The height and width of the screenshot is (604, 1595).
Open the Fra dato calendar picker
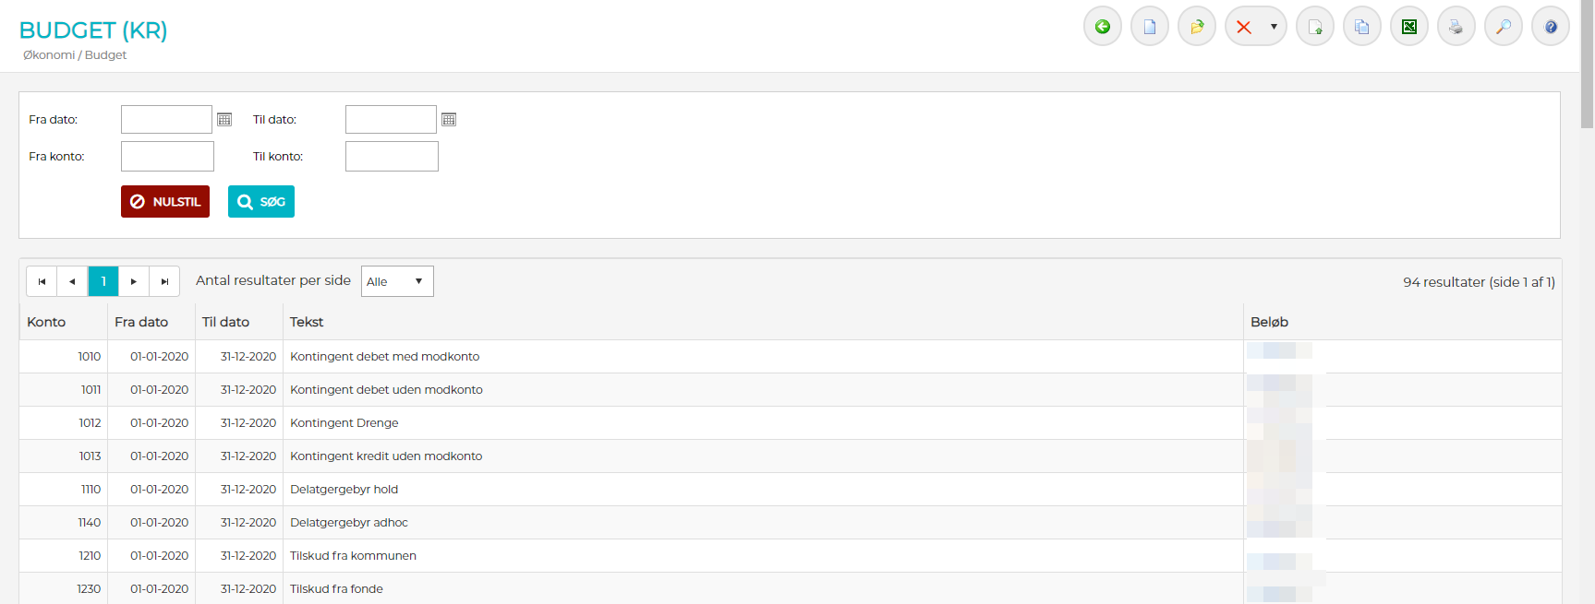[224, 120]
